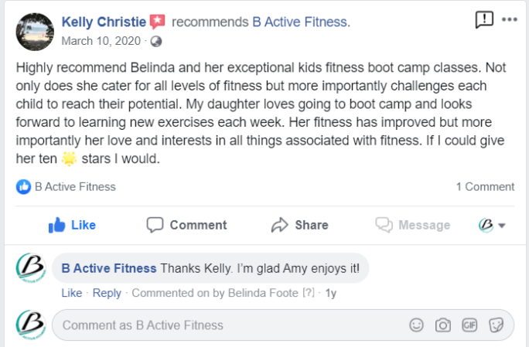Open the B Active Fitness identity dropdown

492,225
